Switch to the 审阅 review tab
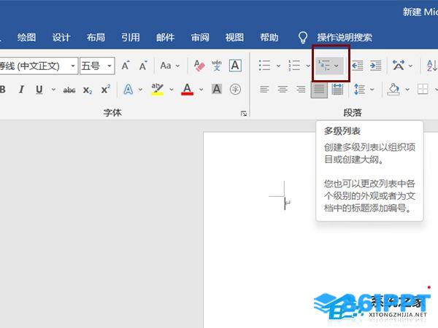The height and width of the screenshot is (328, 438). pos(200,37)
